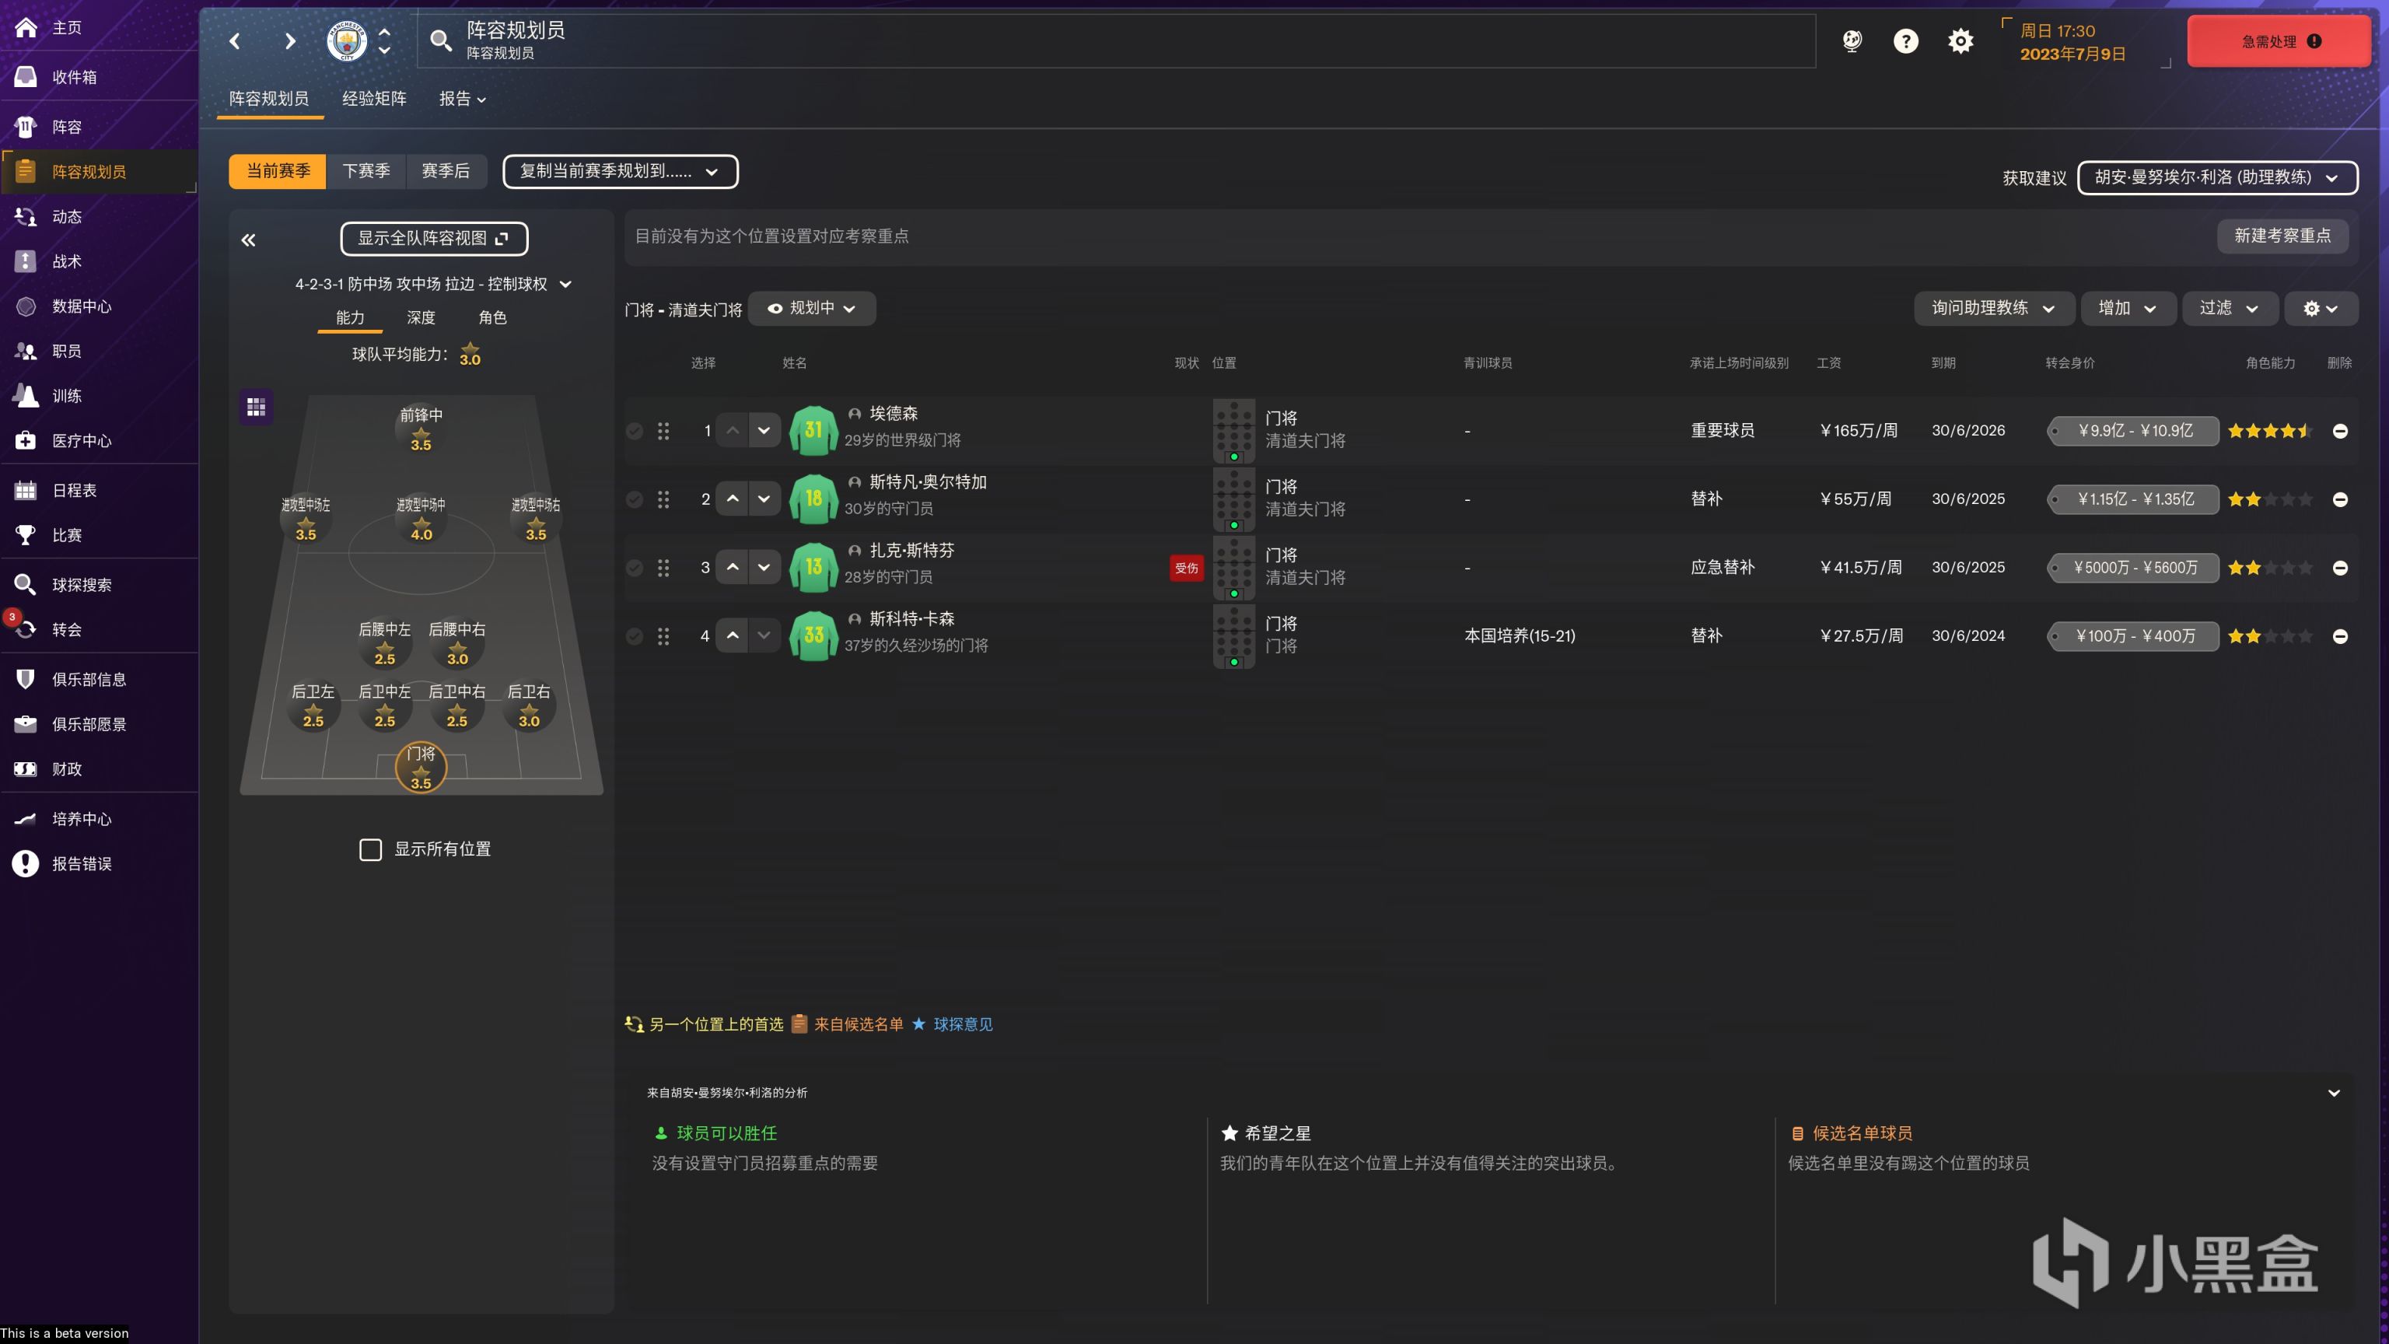Open the 增加 dropdown

[x=2128, y=308]
